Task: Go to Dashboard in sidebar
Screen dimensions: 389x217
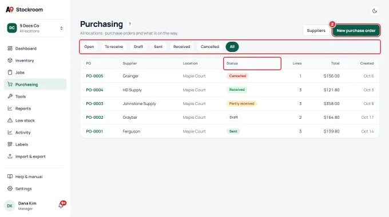Action: (35, 49)
